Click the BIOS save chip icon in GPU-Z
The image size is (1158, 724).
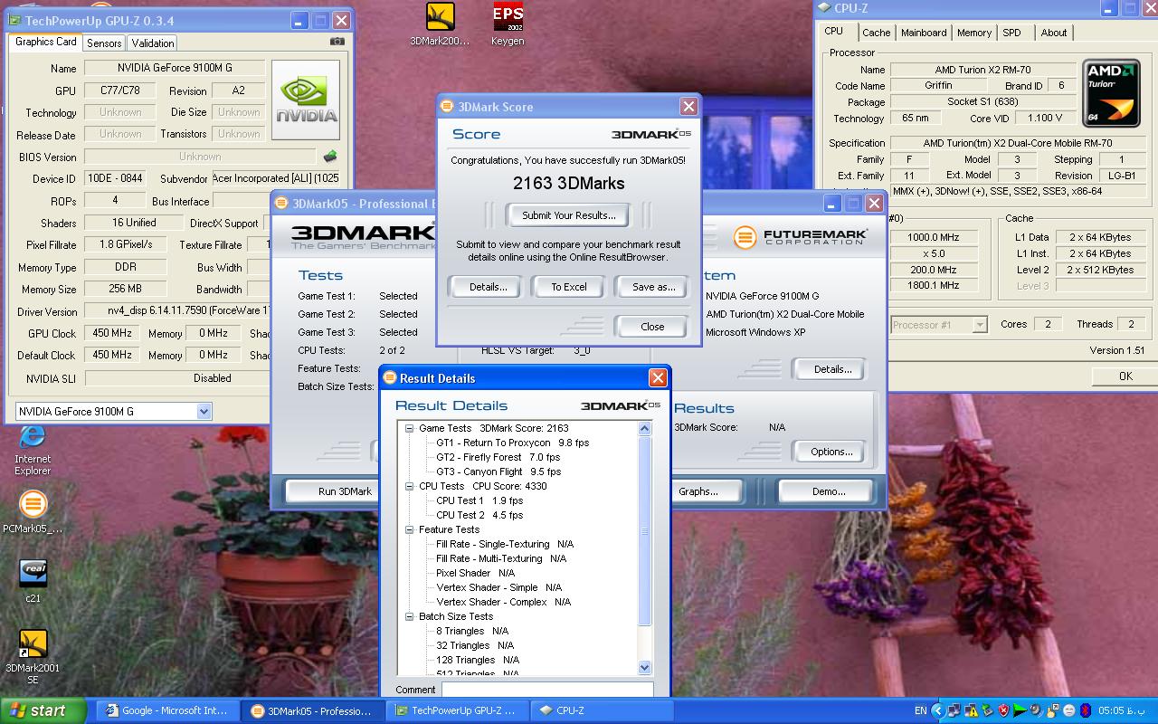330,157
